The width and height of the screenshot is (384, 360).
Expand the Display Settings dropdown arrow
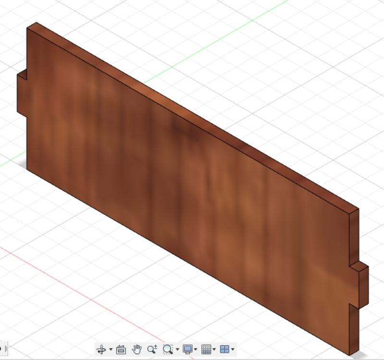click(196, 349)
